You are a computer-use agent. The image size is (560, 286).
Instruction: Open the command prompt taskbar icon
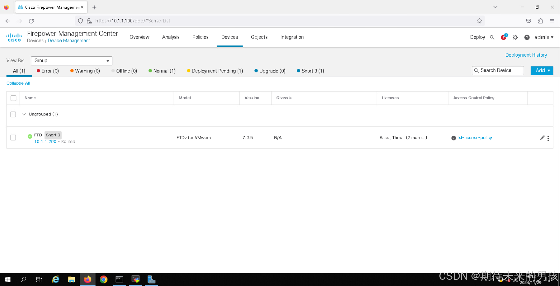click(x=119, y=279)
